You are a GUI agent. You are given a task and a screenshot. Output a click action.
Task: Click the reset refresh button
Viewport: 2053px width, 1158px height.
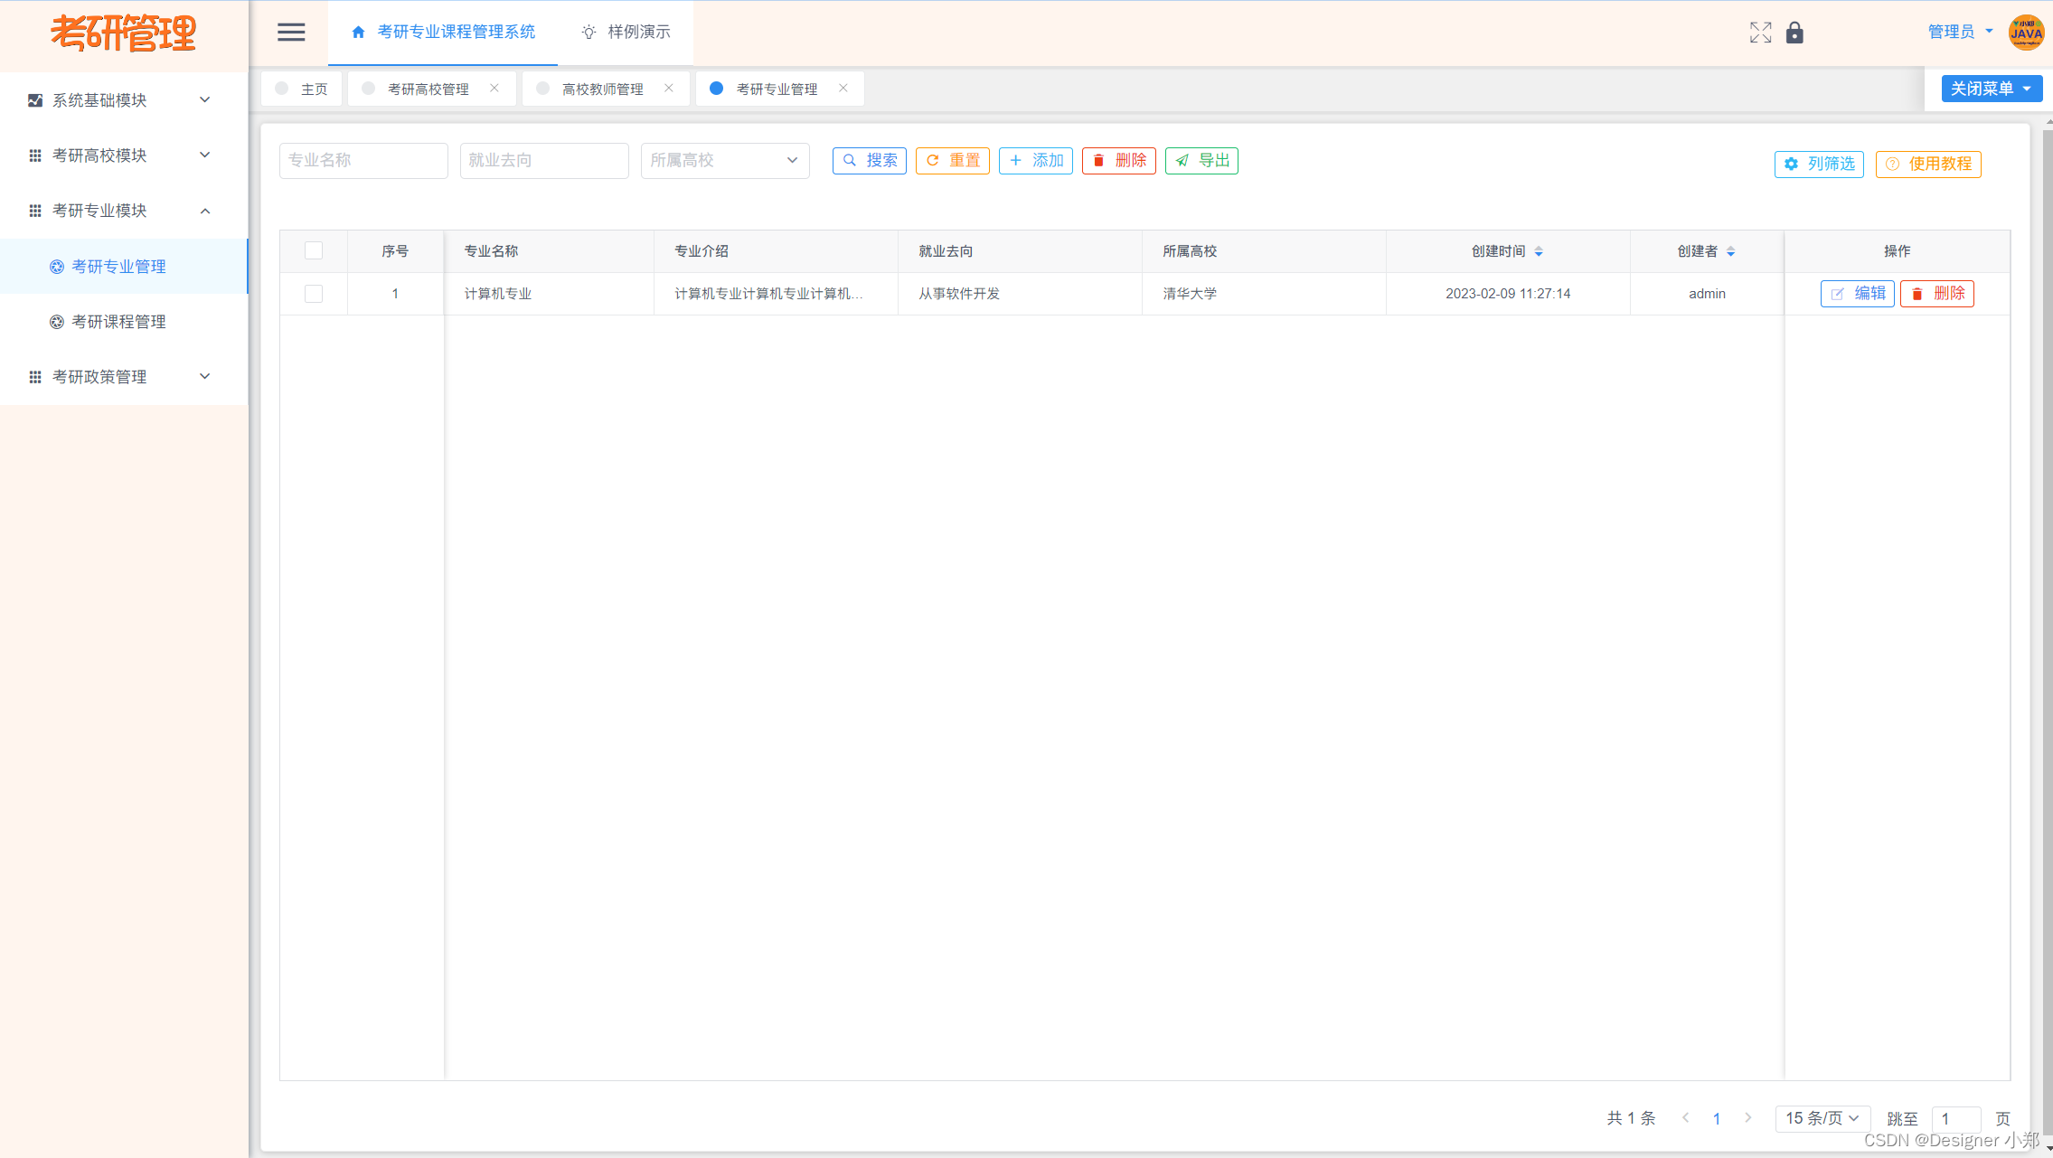tap(952, 160)
